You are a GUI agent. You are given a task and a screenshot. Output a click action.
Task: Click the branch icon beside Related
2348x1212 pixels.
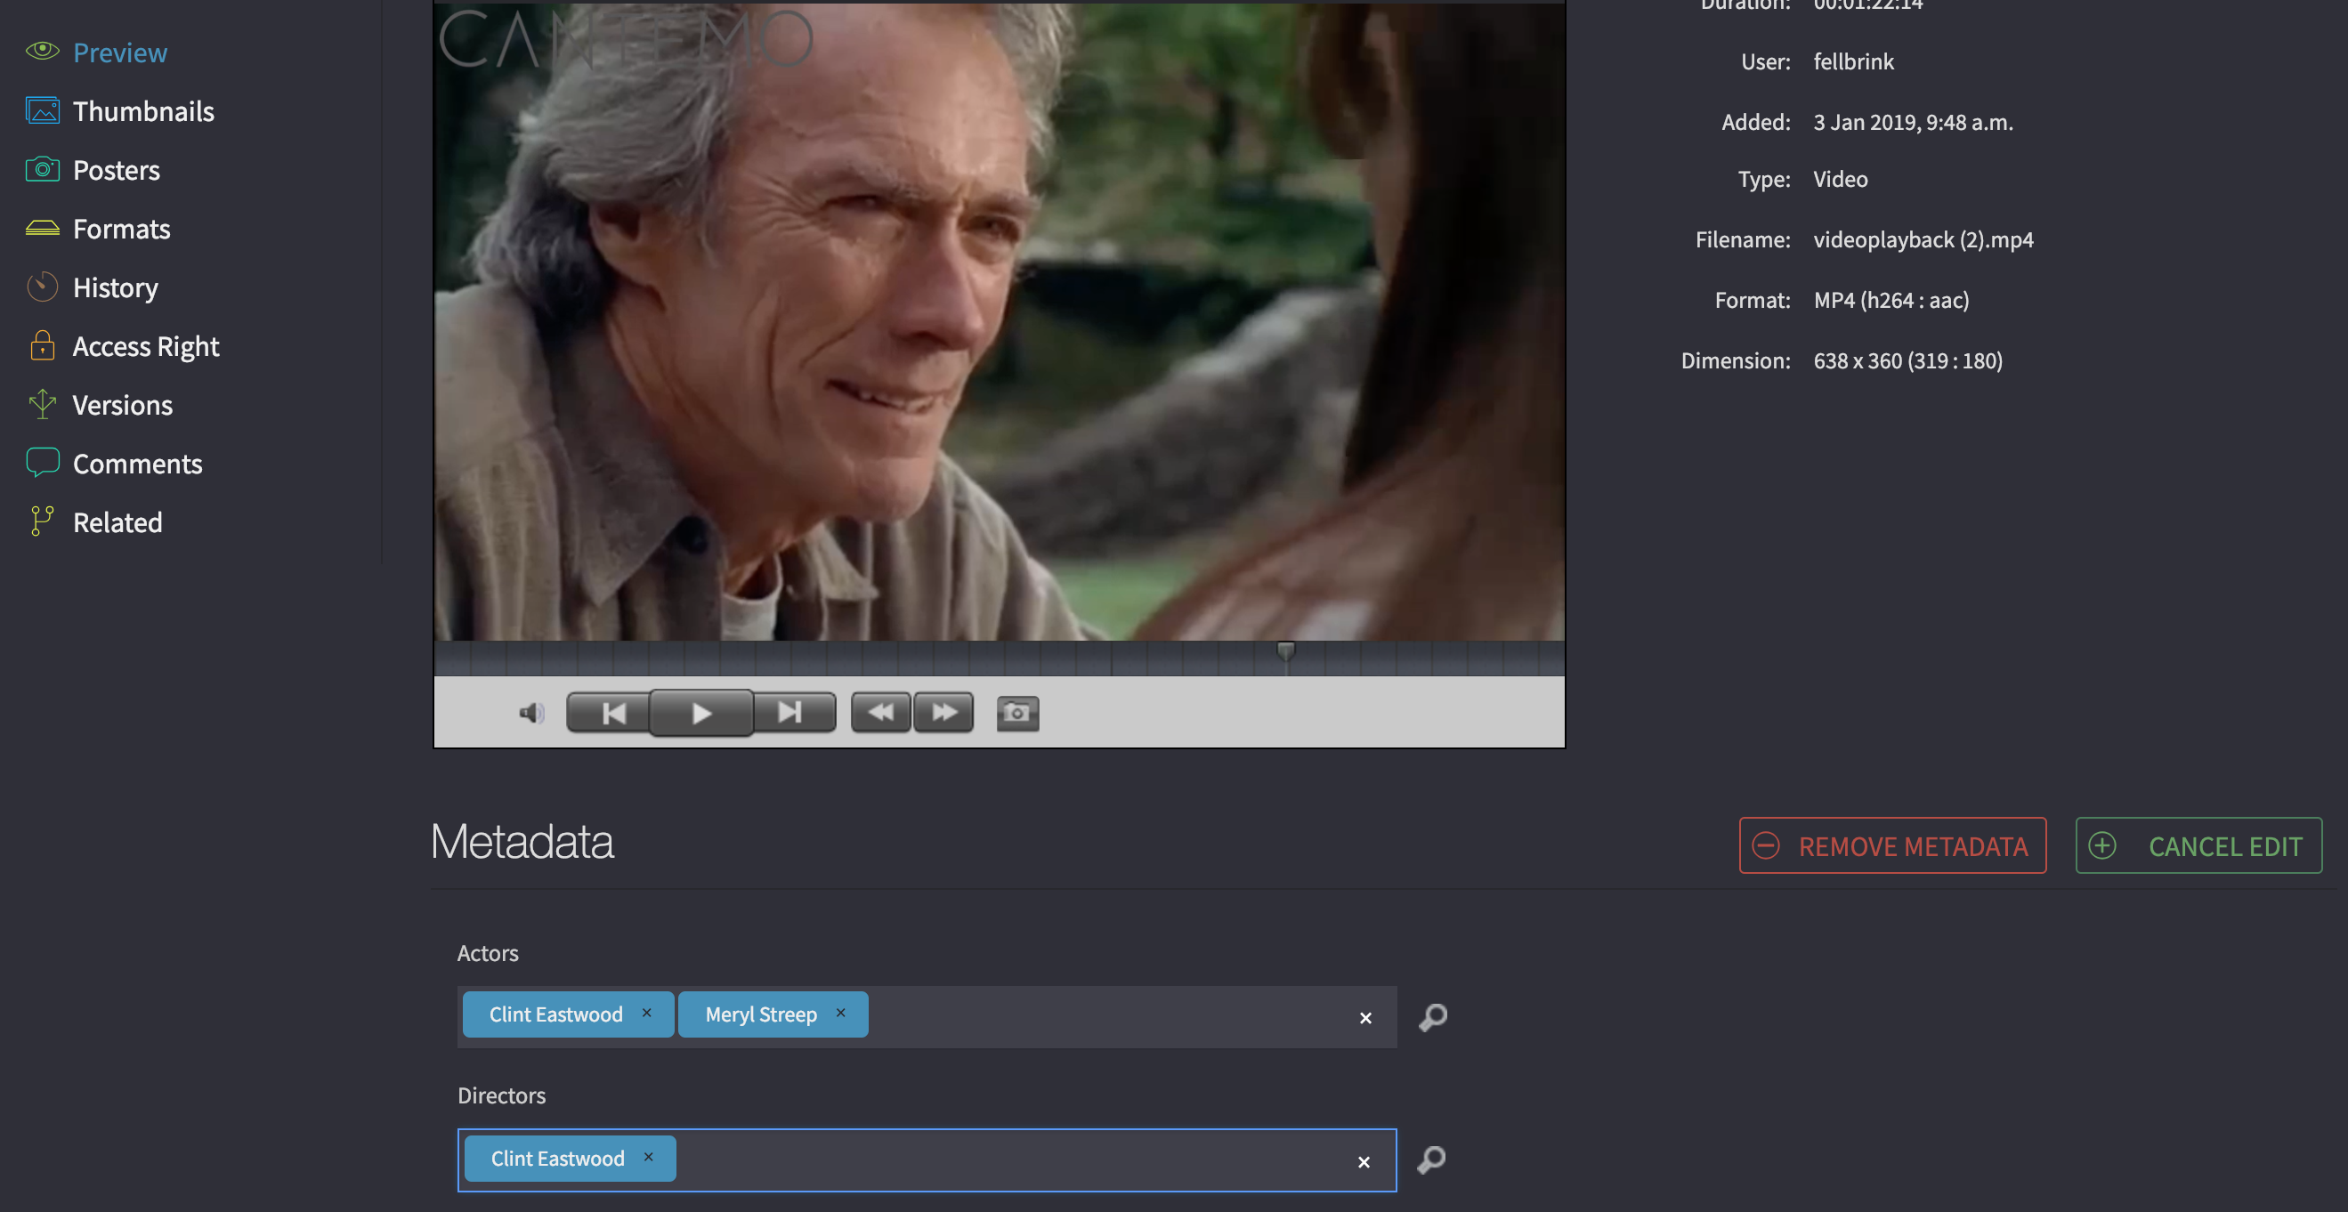[x=42, y=521]
